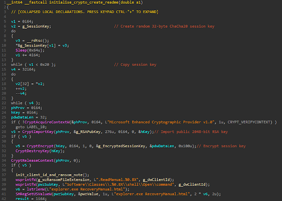The image size is (282, 201).
Task: Click the g_dwClientId argument on line 38
Action: [156, 180]
